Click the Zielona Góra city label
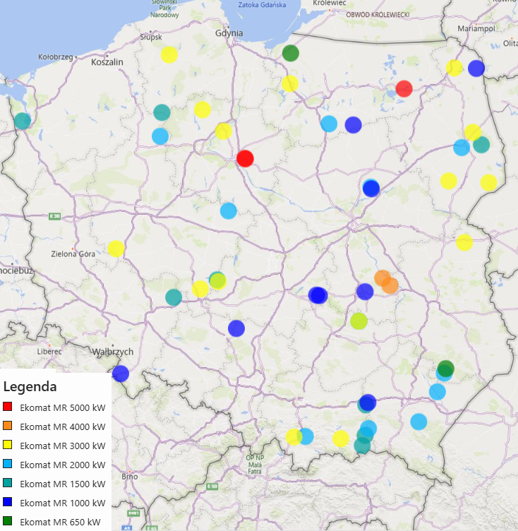This screenshot has width=518, height=531. tap(73, 253)
